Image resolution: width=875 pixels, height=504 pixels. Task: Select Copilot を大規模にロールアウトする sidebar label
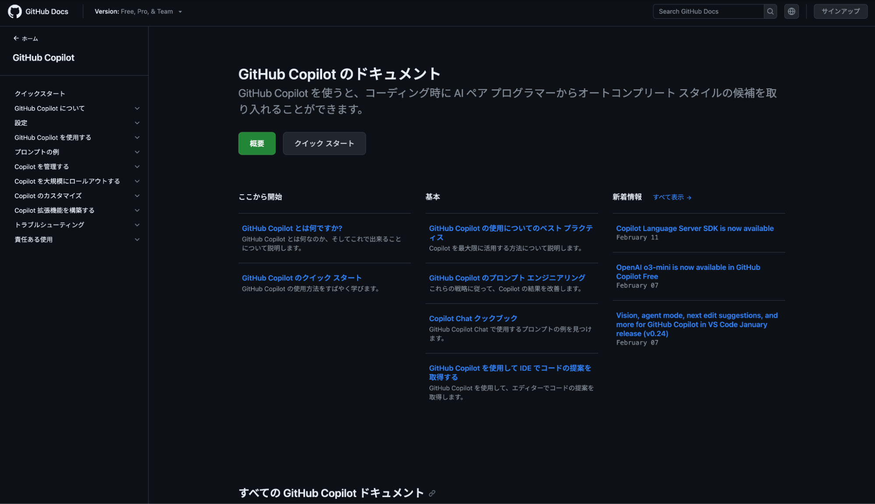click(67, 181)
